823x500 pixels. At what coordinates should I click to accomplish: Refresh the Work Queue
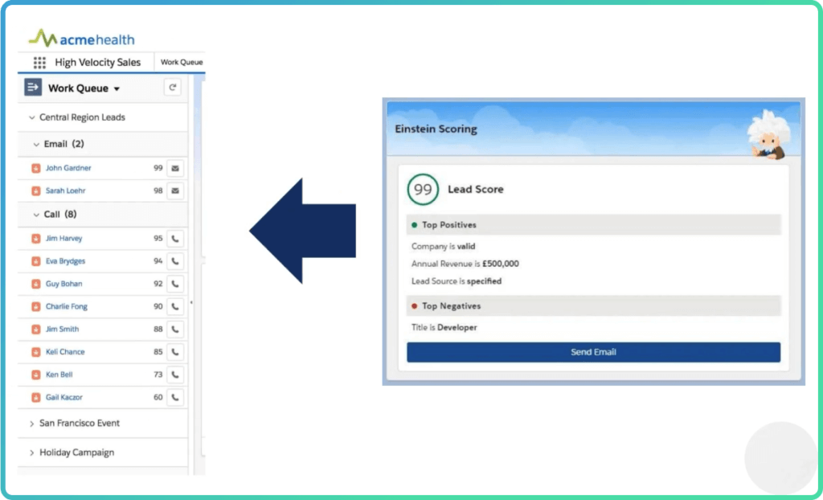point(172,87)
